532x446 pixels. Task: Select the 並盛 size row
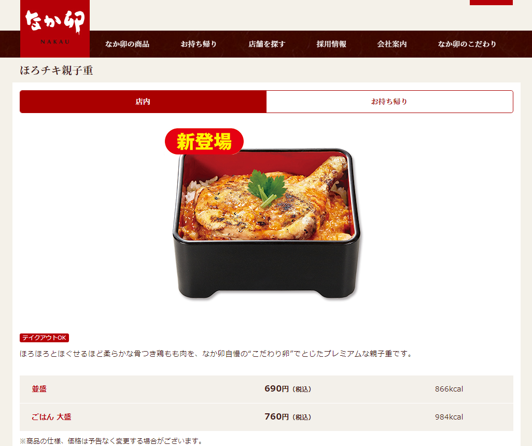tap(267, 389)
